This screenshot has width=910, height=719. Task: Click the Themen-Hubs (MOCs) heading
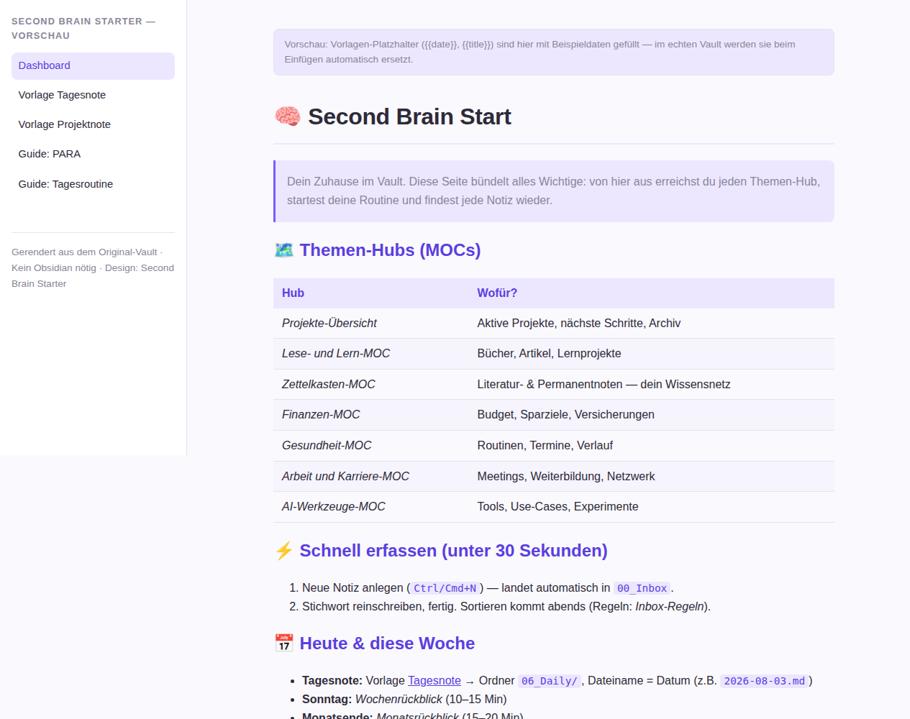(x=390, y=250)
